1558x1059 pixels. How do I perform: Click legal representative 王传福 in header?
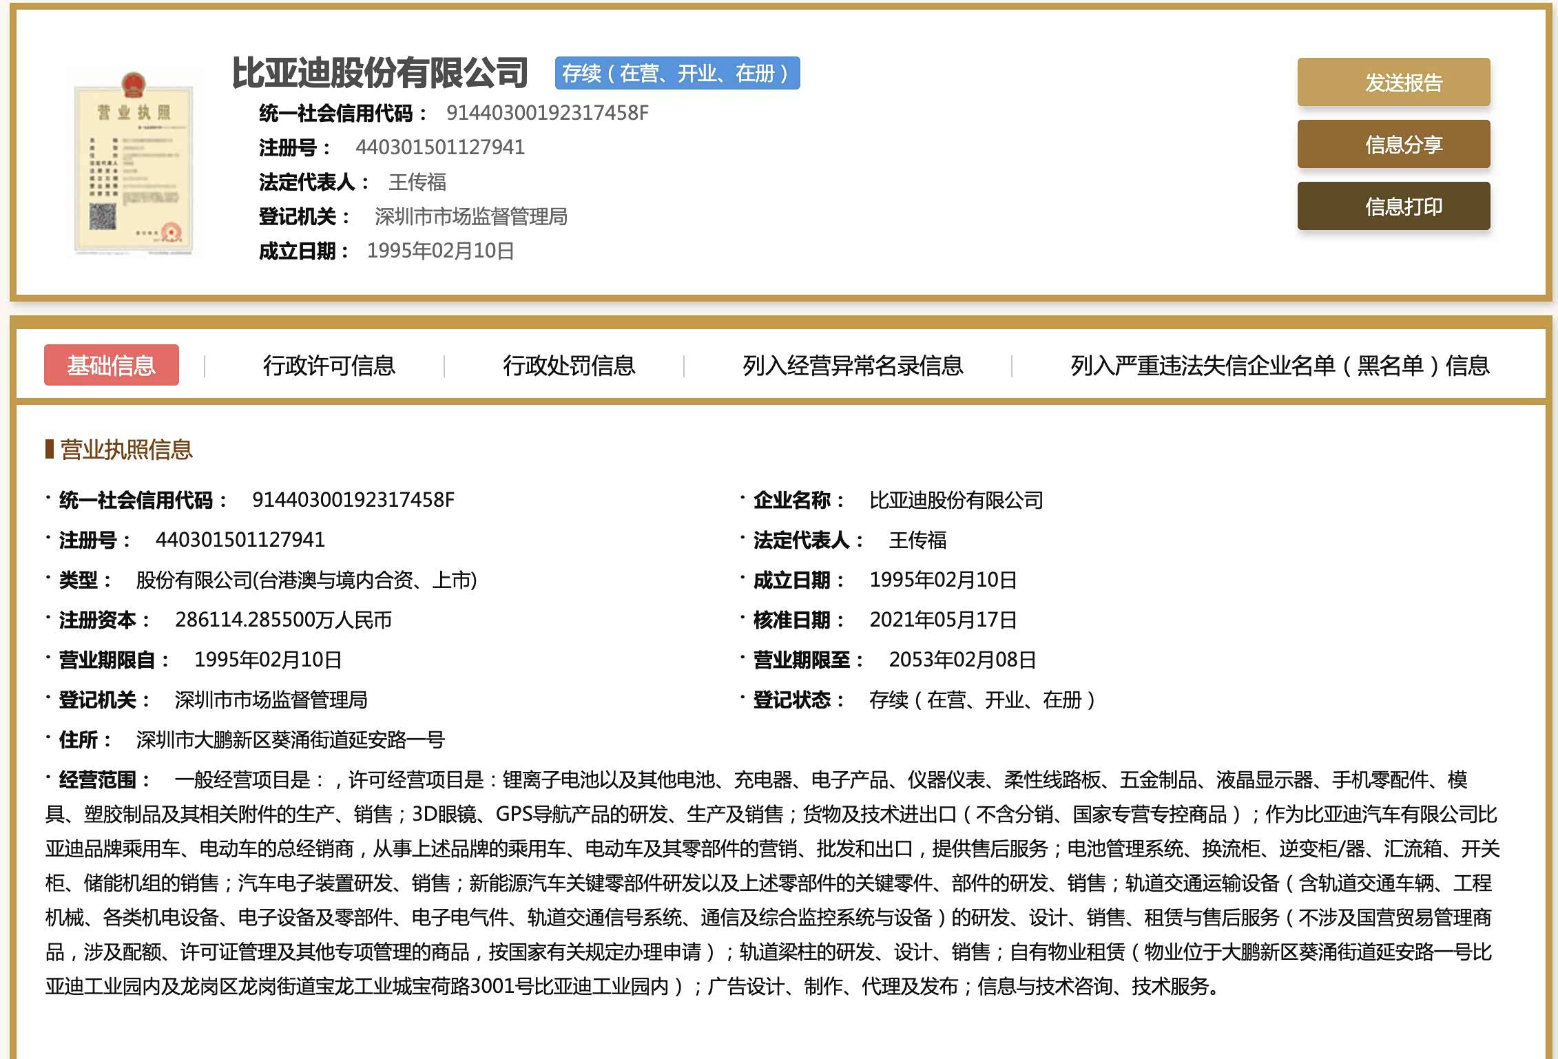(x=417, y=182)
